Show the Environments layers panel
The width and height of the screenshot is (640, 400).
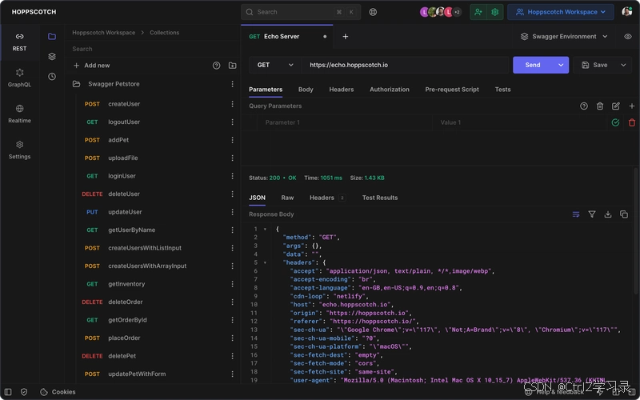tap(52, 56)
